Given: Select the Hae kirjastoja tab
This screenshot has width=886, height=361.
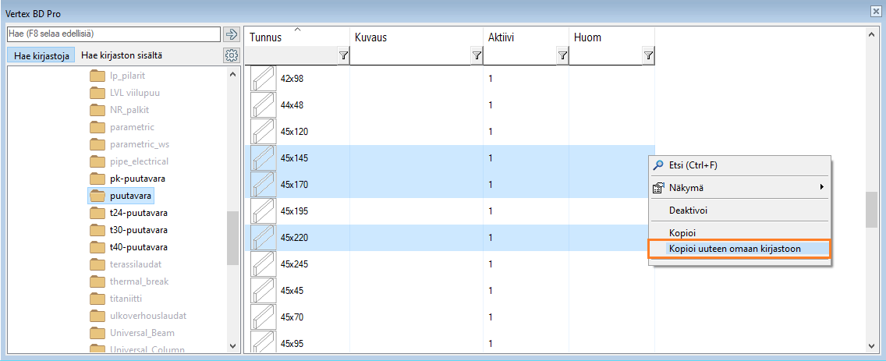Looking at the screenshot, I should [x=42, y=55].
